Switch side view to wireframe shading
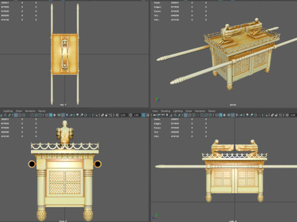 [217, 115]
